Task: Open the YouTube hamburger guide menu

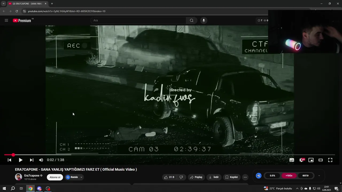Action: click(x=6, y=21)
